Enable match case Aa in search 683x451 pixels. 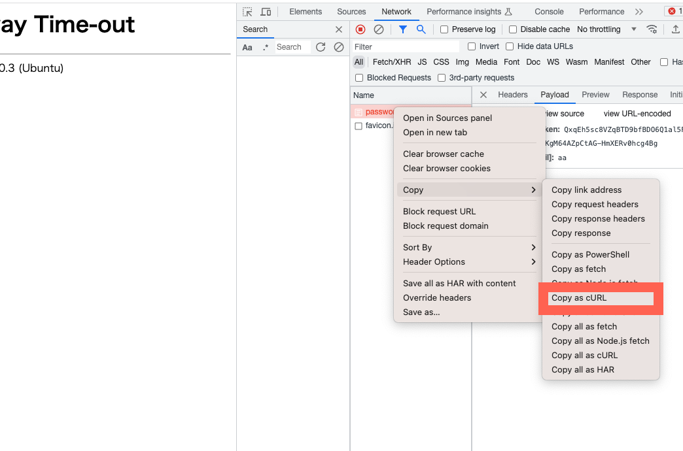[247, 47]
